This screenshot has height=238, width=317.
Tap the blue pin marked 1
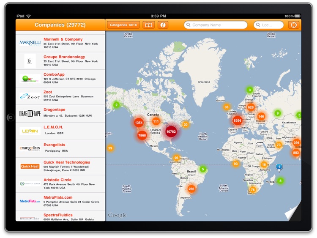pos(279,167)
